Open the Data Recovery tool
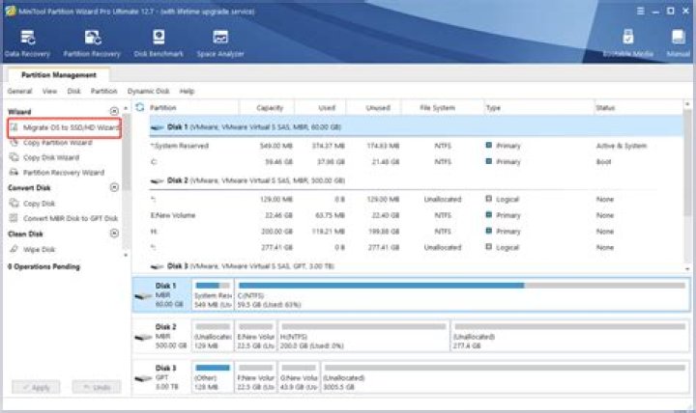Image resolution: width=696 pixels, height=413 pixels. tap(27, 43)
